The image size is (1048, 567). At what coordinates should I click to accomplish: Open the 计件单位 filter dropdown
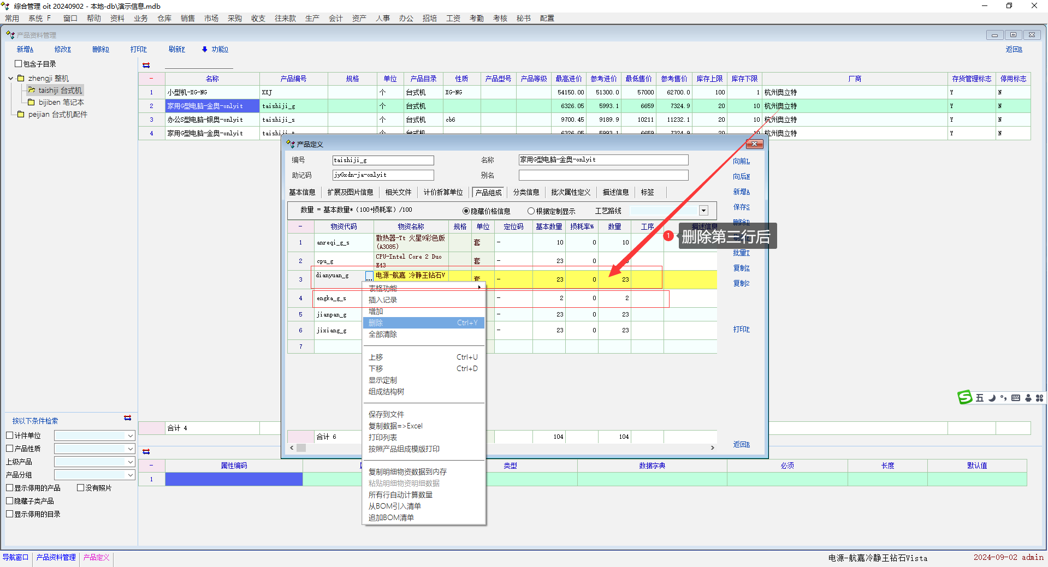(131, 435)
